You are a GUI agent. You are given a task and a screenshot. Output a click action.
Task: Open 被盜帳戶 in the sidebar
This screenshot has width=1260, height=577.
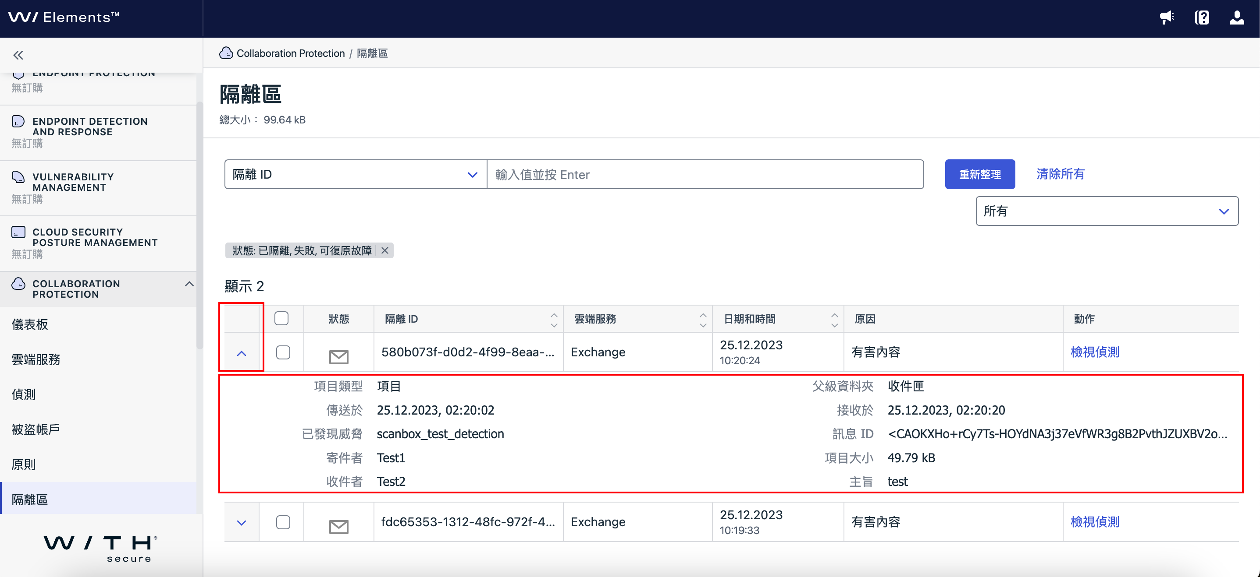36,429
